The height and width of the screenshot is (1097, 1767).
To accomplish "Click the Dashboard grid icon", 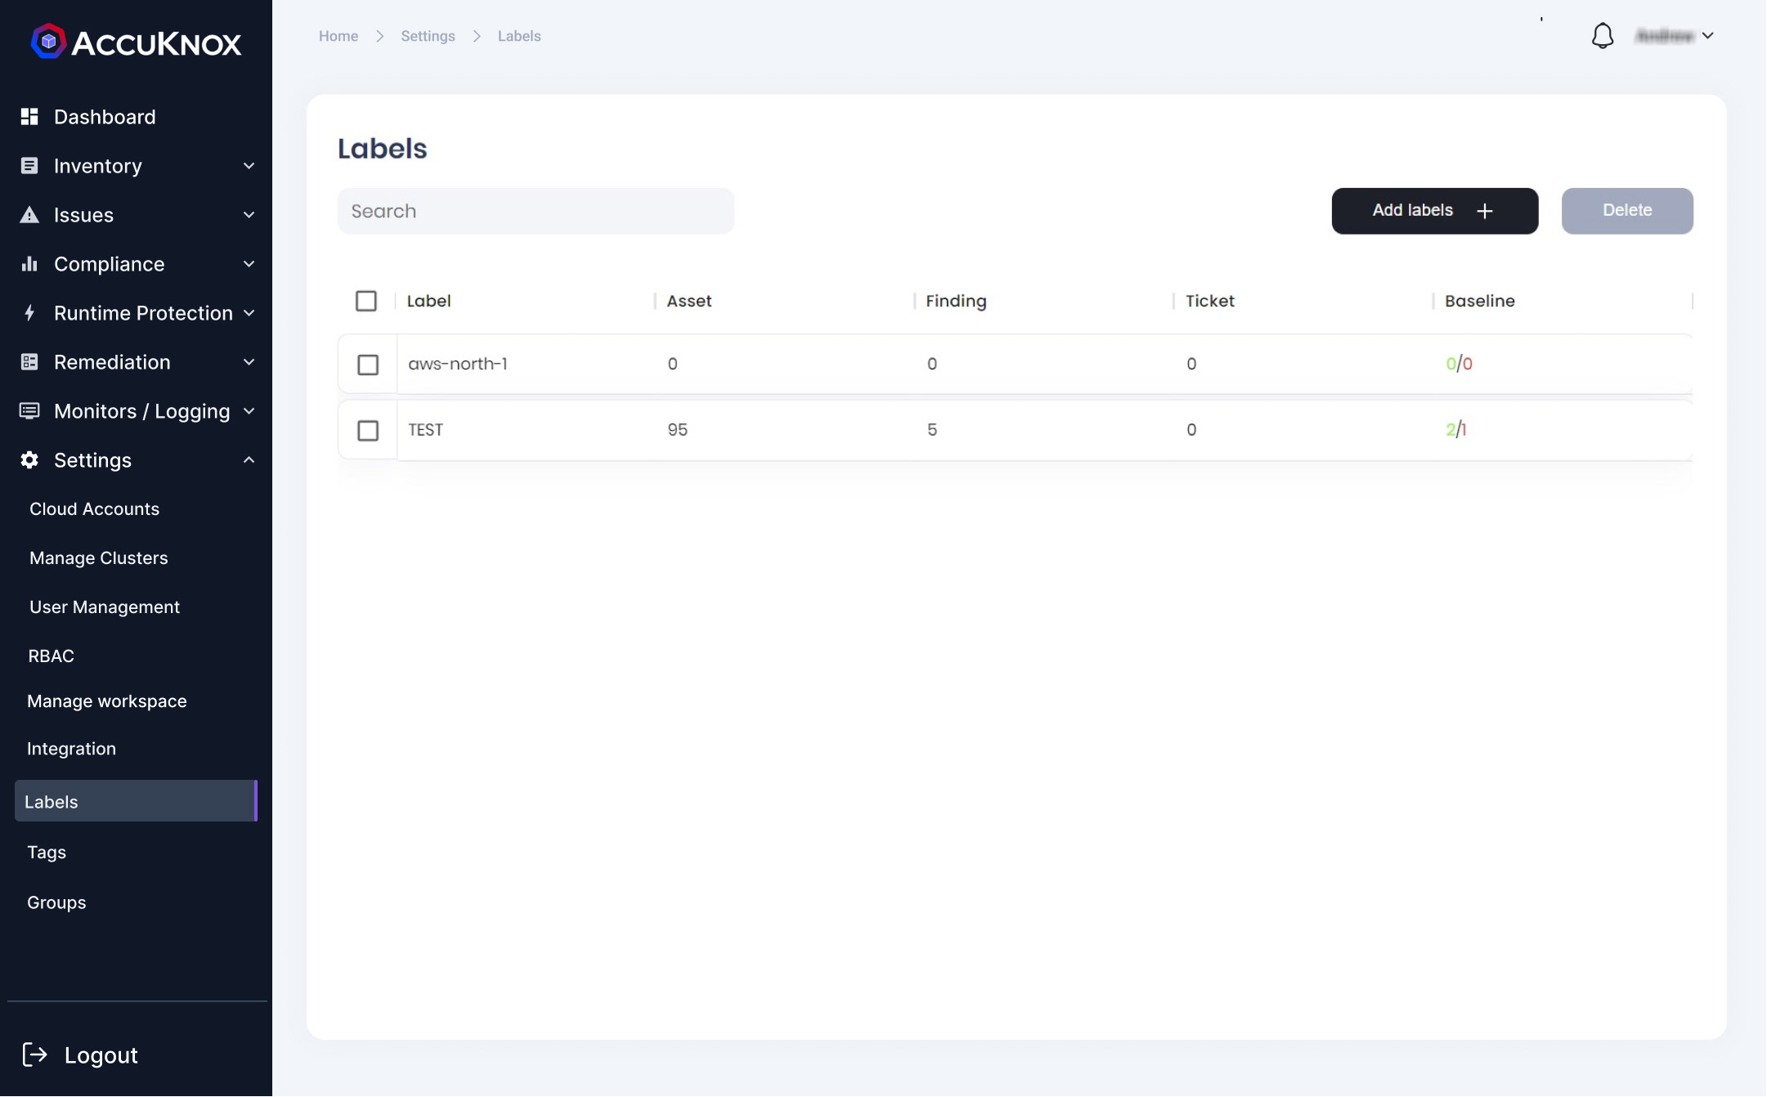I will click(29, 117).
